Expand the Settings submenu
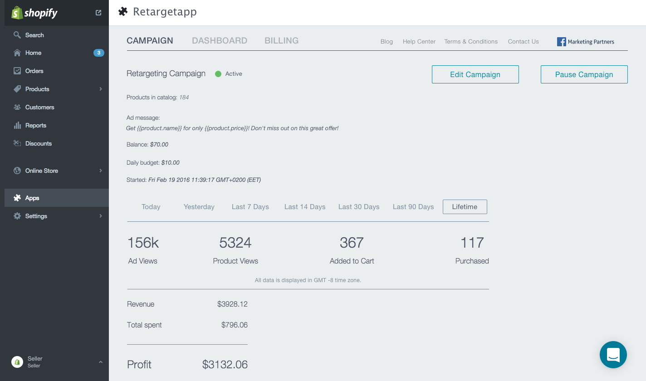This screenshot has width=646, height=381. [101, 216]
